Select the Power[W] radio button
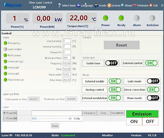This screenshot has width=164, height=138. [4, 118]
